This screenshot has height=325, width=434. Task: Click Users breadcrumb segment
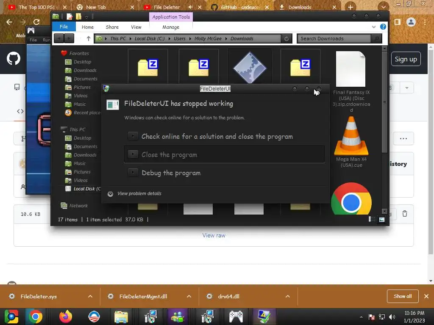click(x=179, y=39)
